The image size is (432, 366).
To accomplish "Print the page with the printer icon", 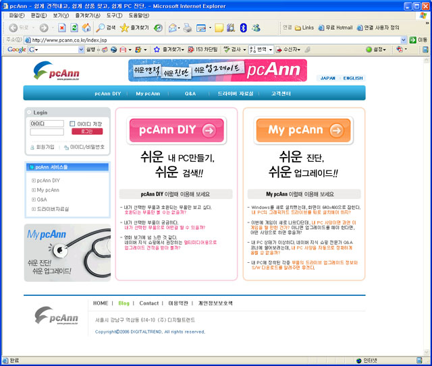I will [188, 28].
